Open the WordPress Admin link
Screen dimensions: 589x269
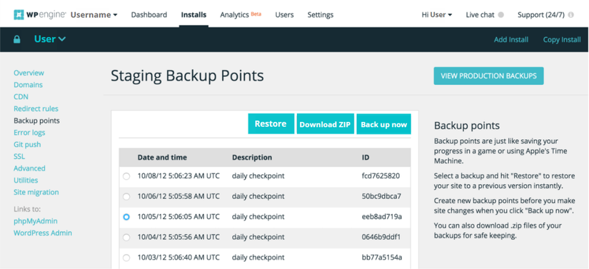coord(43,233)
